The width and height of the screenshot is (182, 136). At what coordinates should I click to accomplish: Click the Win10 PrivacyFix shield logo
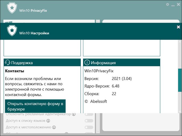click(12, 8)
